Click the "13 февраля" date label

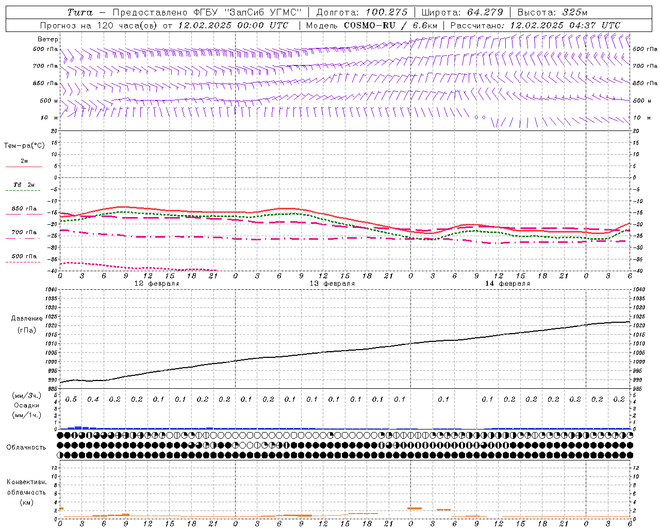(332, 284)
